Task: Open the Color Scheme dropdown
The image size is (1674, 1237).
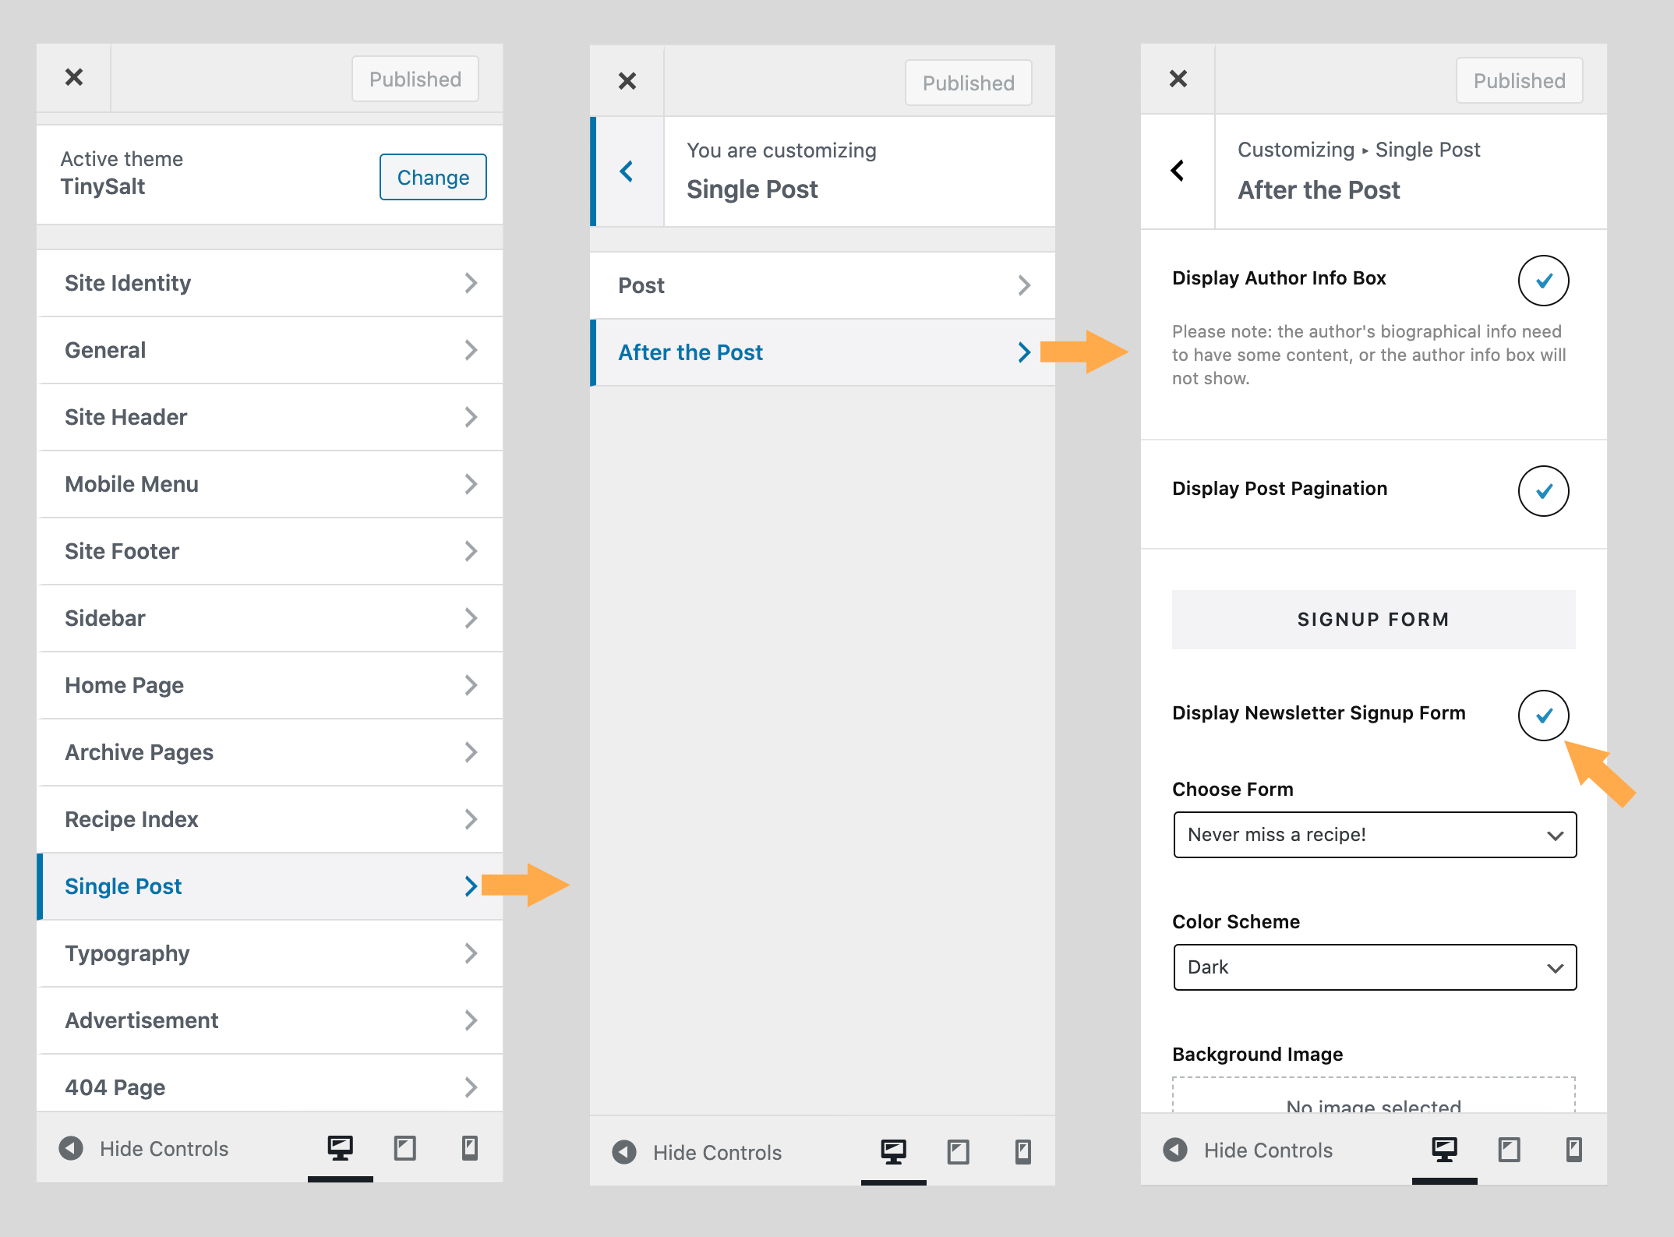Action: point(1374,967)
